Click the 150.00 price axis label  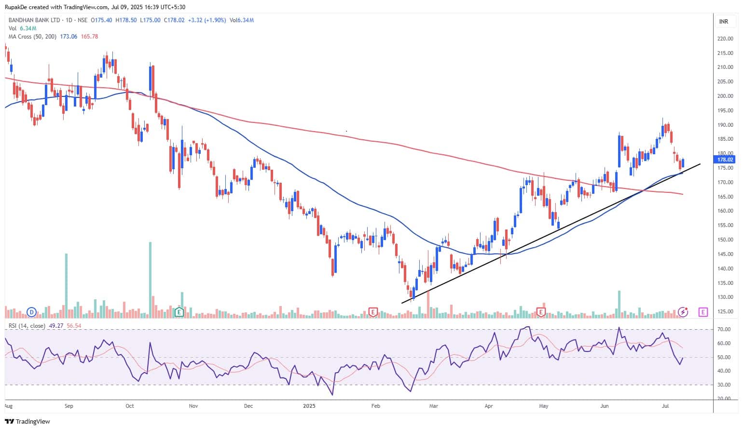click(726, 240)
